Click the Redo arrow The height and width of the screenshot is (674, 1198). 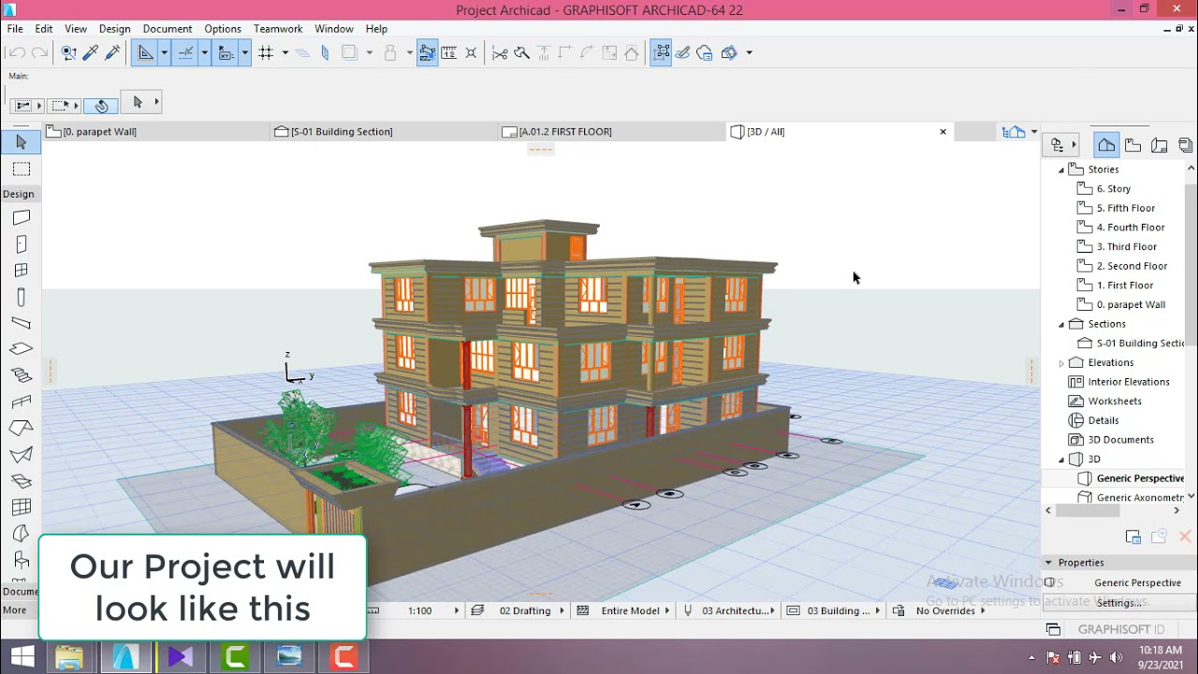39,52
